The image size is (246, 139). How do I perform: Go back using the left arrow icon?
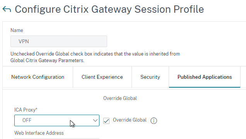[x=7, y=9]
